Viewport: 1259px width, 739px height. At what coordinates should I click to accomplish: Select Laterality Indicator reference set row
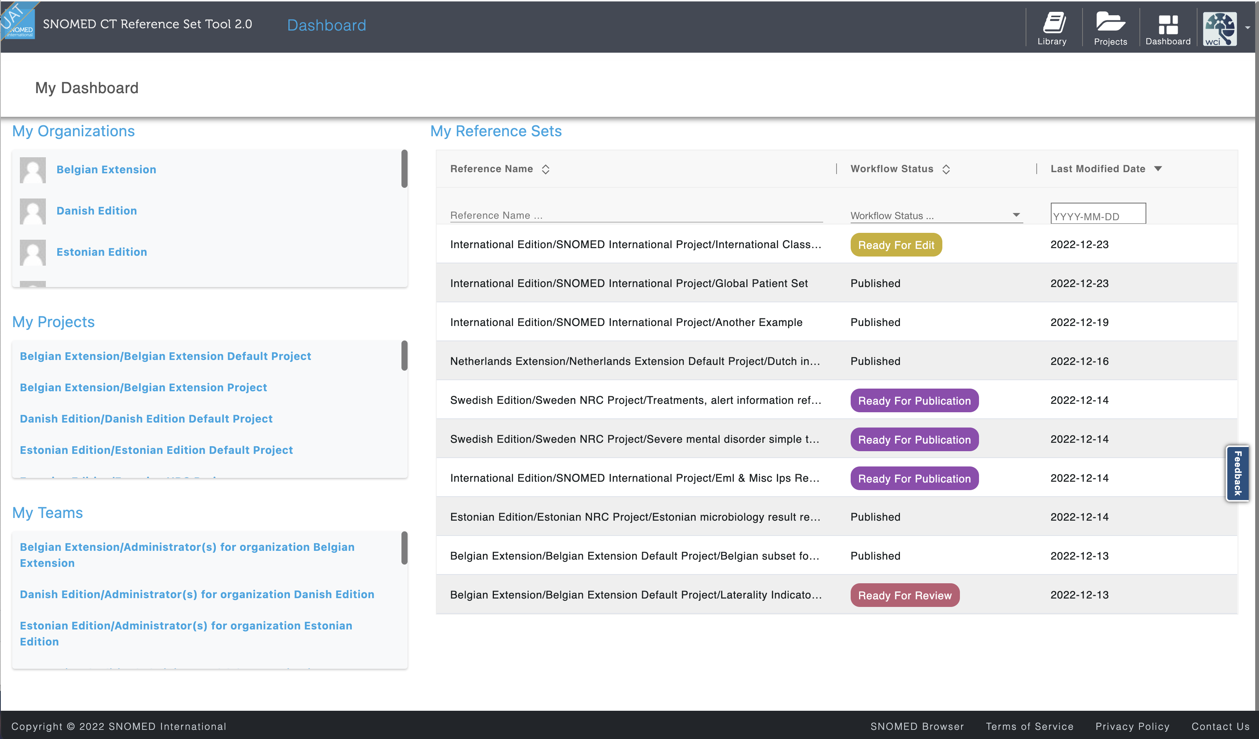(x=837, y=595)
